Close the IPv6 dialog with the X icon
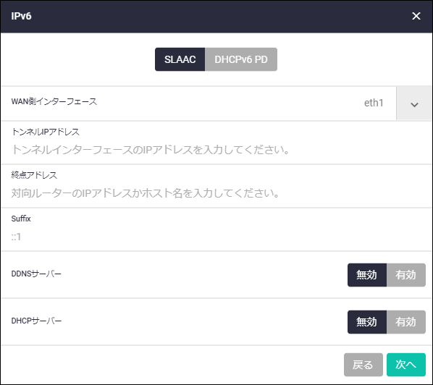Viewport: 433px width, 385px height. coord(416,16)
